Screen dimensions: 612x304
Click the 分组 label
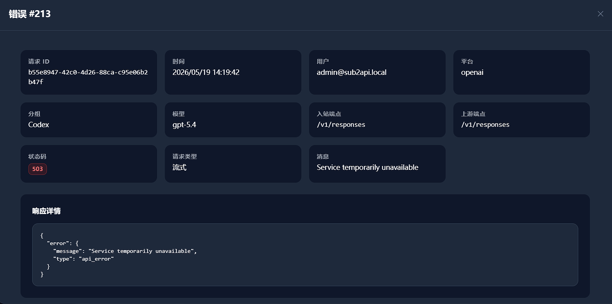coord(34,114)
